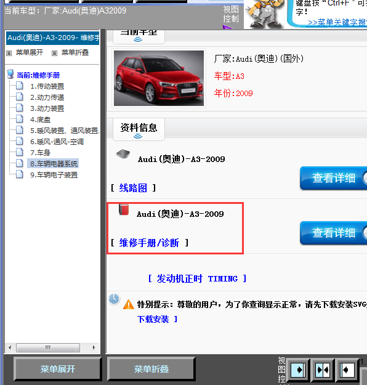Click red book icon beside second Audi(奥迪)-A3-2009
This screenshot has width=367, height=385.
tap(124, 210)
